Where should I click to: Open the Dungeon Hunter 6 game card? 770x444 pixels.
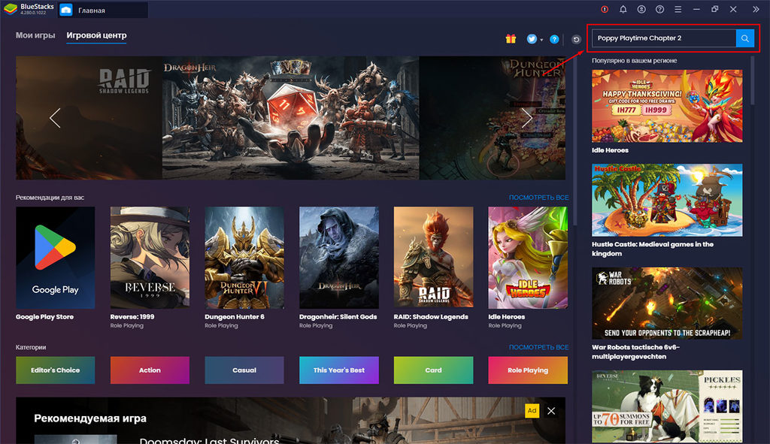pos(244,258)
